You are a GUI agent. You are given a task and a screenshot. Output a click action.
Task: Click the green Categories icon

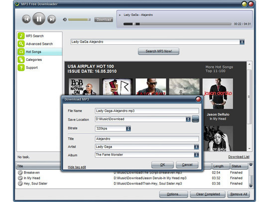coord(21,60)
